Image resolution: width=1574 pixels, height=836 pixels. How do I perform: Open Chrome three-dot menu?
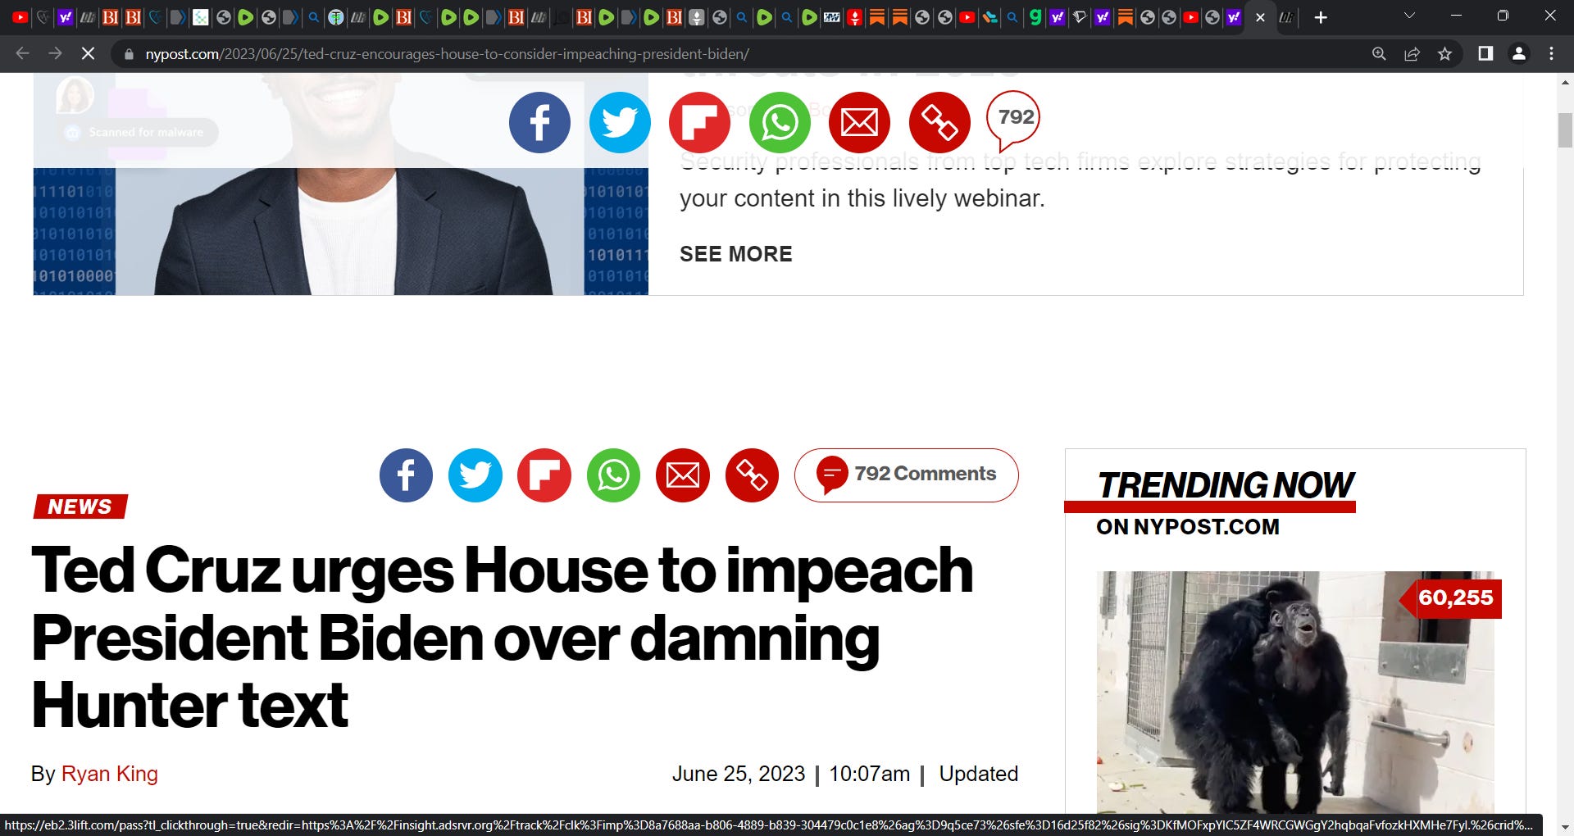point(1551,54)
